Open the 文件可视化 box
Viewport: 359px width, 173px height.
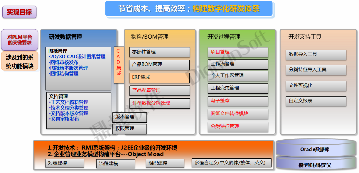pyautogui.click(x=316, y=86)
